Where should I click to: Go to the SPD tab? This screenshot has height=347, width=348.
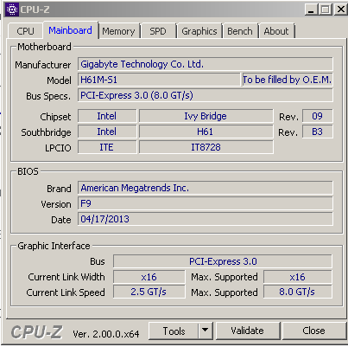[158, 31]
